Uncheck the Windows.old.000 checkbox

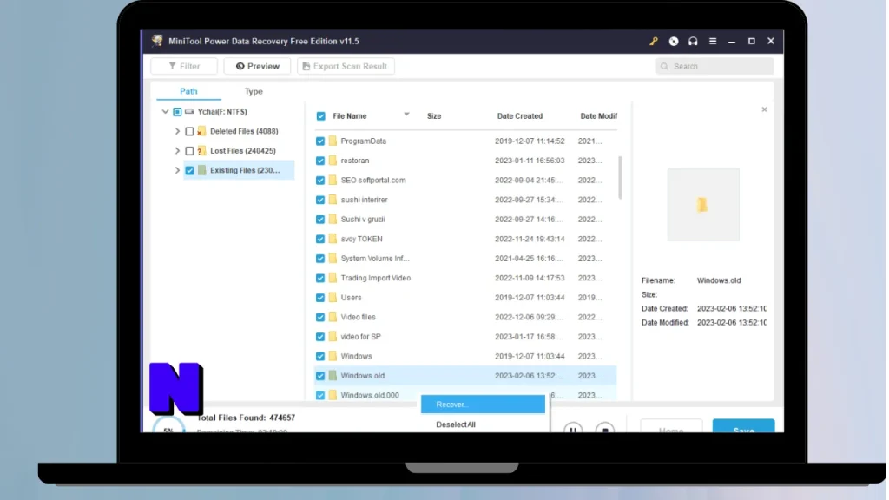[x=320, y=395]
